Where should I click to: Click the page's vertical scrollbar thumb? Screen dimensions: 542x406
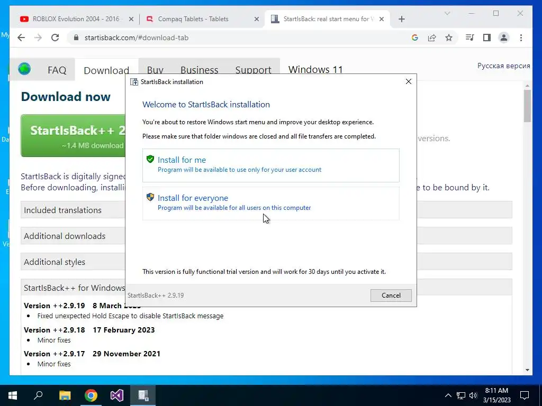tap(527, 106)
